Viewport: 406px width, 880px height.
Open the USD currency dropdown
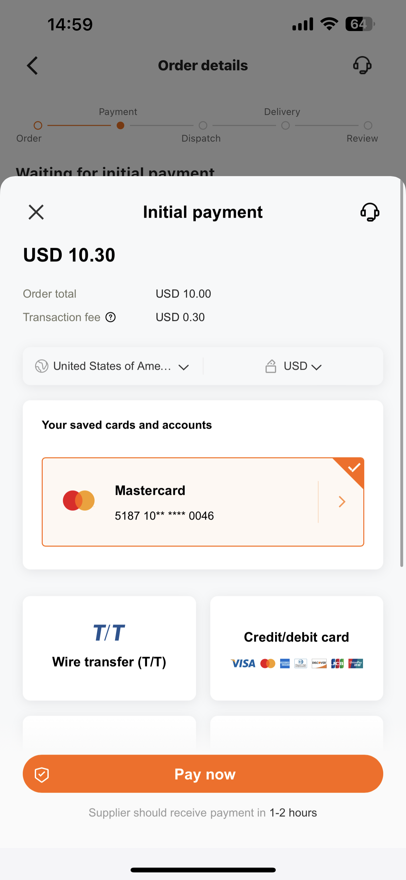click(x=316, y=367)
